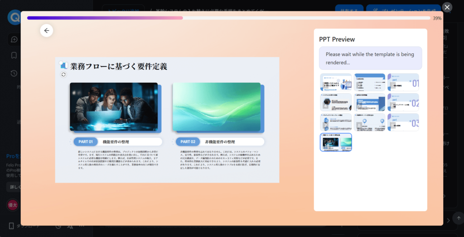Screen dimensions: 464x237
Task: Click the team photo image on slide
Action: tap(114, 107)
